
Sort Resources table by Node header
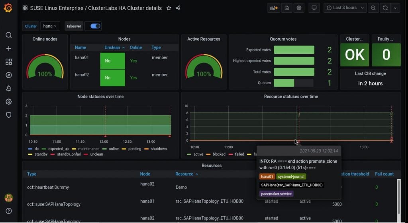coord(145,174)
